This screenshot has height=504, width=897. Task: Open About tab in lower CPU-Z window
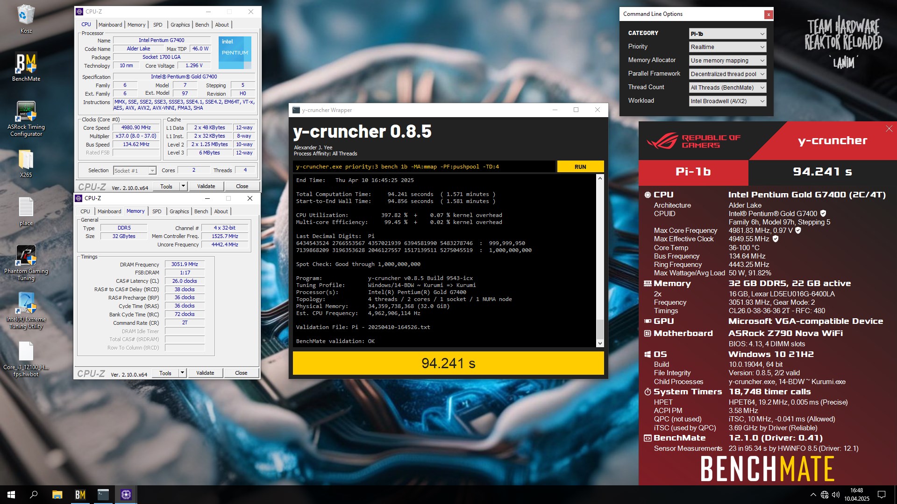point(221,211)
